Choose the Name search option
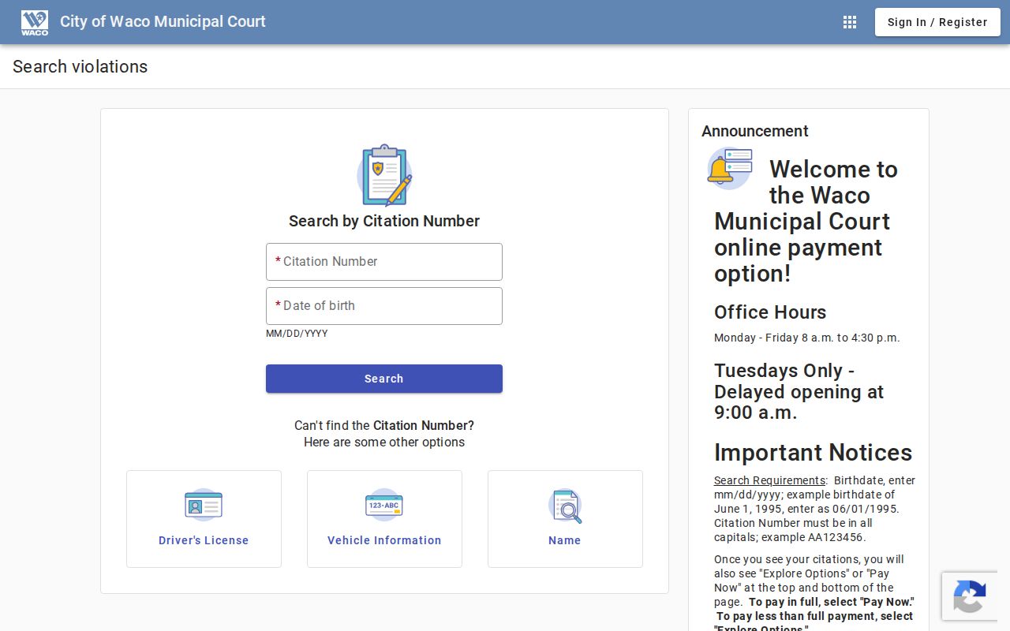 tap(565, 519)
